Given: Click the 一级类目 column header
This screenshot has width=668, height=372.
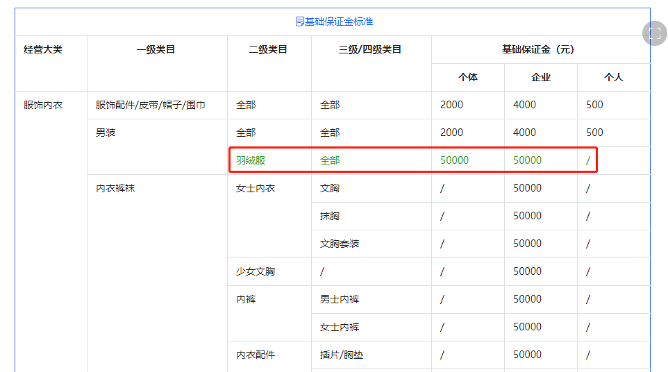Looking at the screenshot, I should (156, 49).
